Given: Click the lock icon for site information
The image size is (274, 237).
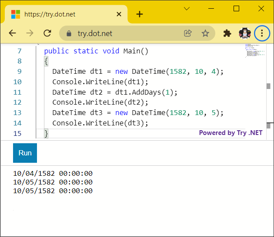Looking at the screenshot, I should (x=69, y=33).
